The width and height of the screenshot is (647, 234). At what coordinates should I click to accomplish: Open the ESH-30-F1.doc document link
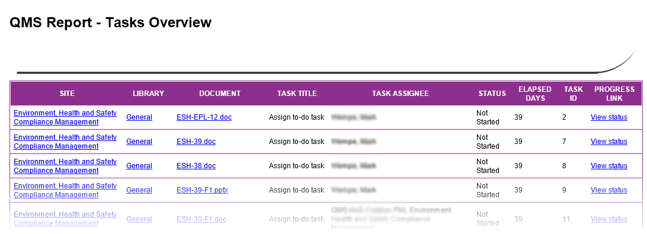click(x=201, y=219)
